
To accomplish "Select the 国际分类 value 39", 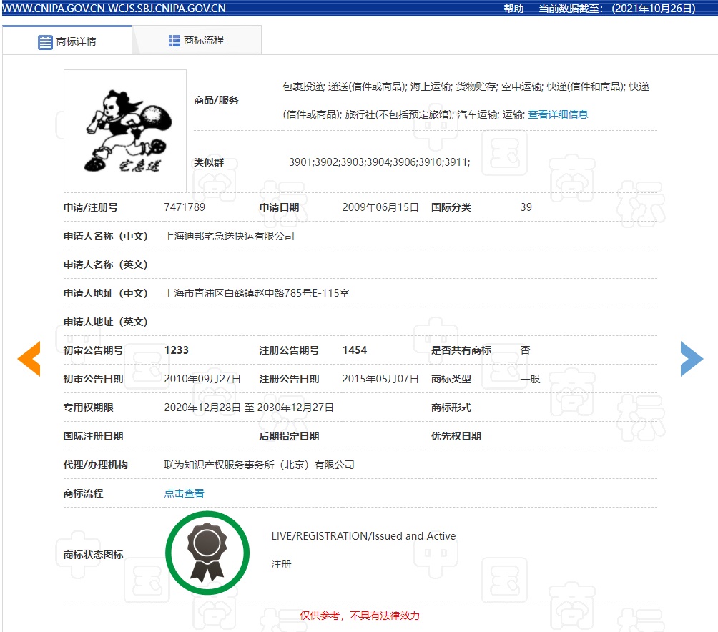I will 526,207.
